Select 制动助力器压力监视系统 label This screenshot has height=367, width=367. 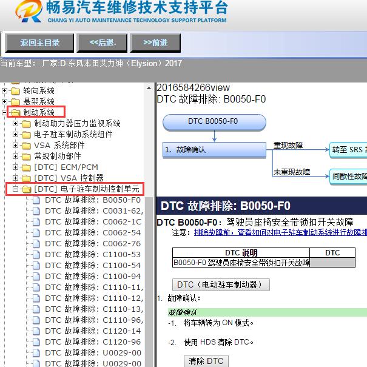click(77, 123)
